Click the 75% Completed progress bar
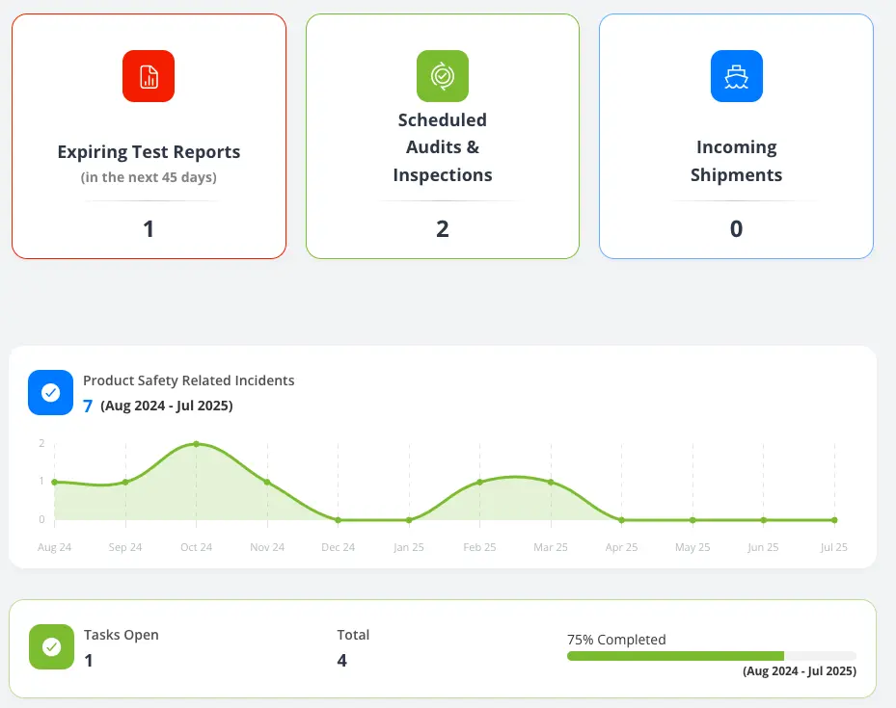896x708 pixels. click(x=711, y=656)
